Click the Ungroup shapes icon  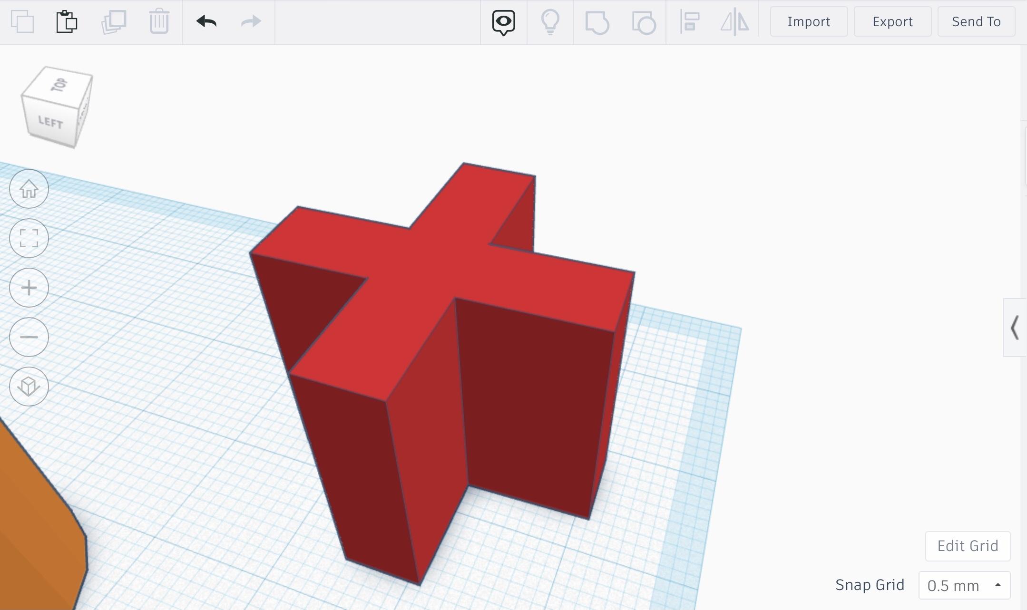(644, 22)
